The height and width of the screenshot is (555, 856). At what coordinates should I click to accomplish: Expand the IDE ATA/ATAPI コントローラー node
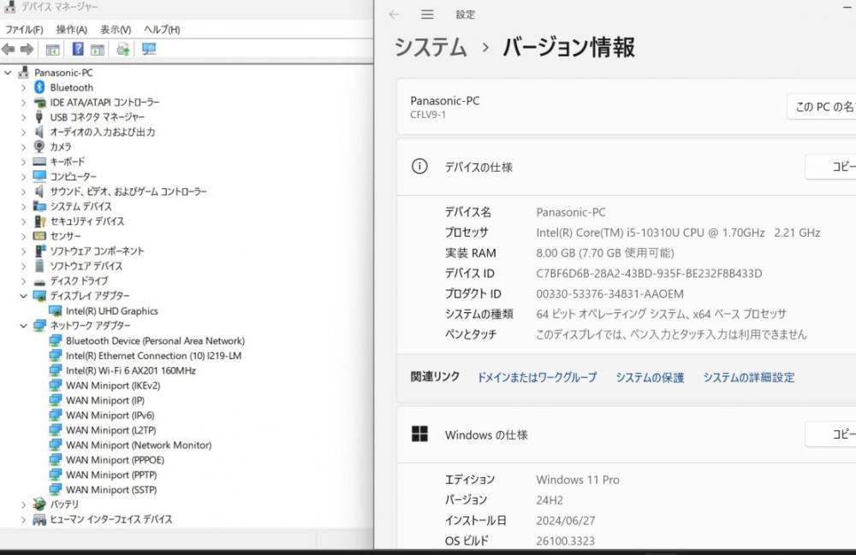click(x=23, y=102)
